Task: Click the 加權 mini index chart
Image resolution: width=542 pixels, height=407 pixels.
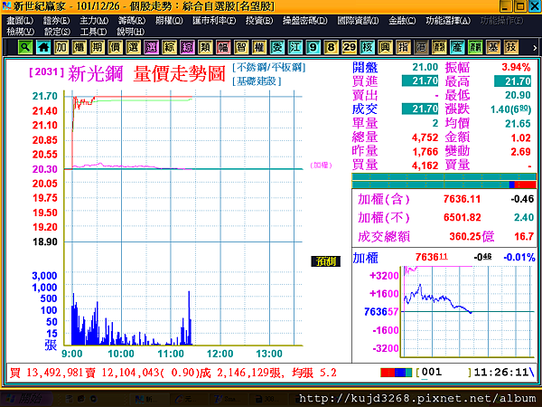Action: pyautogui.click(x=467, y=311)
